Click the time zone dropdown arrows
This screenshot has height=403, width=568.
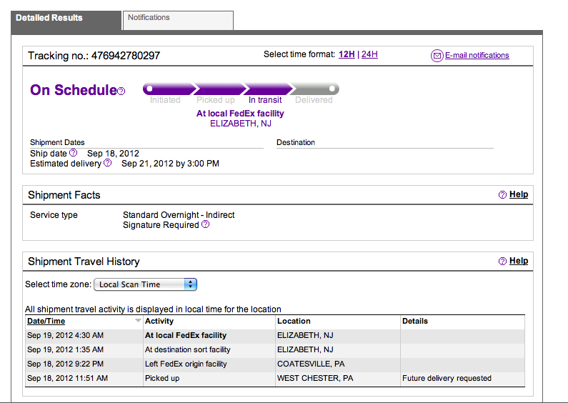tap(191, 284)
